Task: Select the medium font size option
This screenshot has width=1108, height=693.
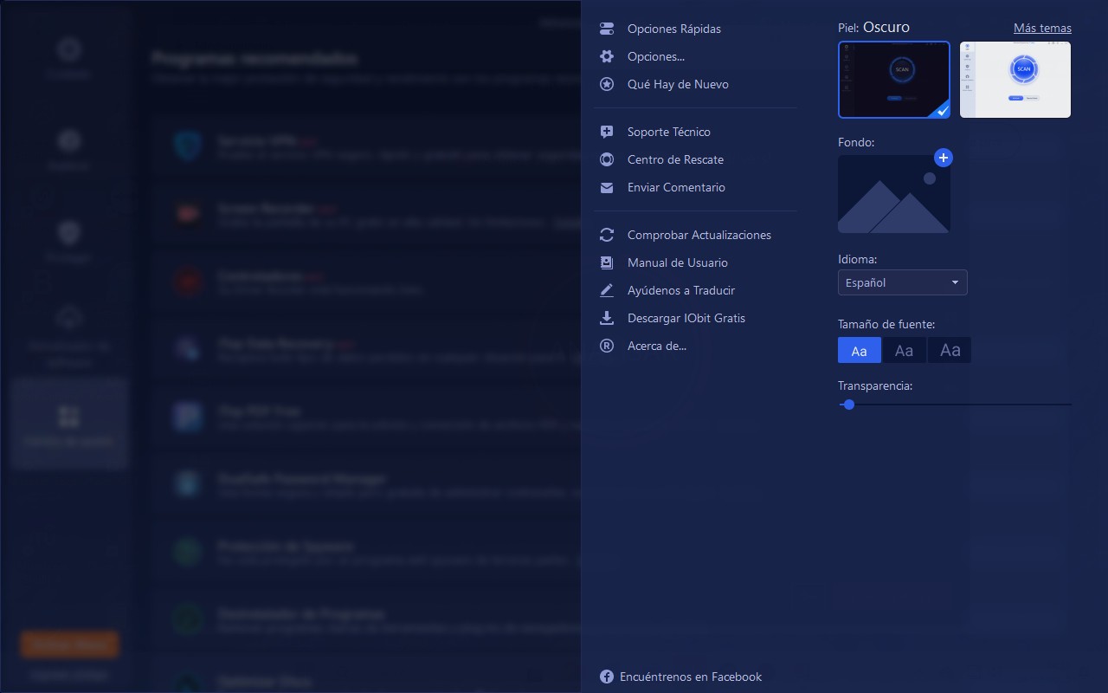Action: (x=904, y=350)
